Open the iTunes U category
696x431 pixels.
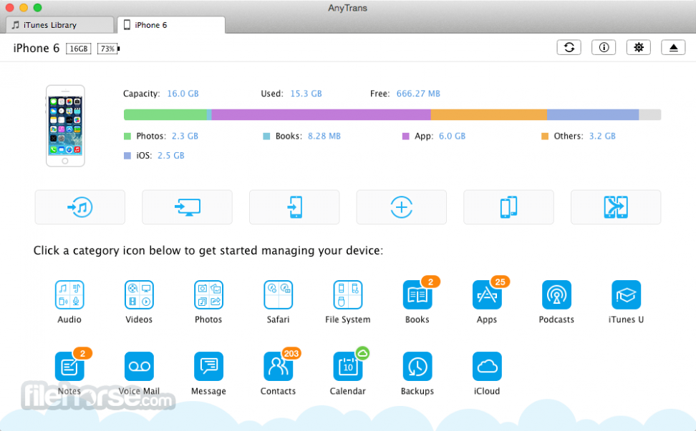(625, 294)
